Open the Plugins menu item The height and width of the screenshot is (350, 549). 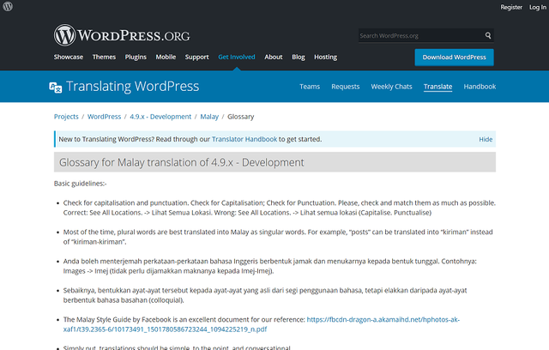(x=136, y=57)
